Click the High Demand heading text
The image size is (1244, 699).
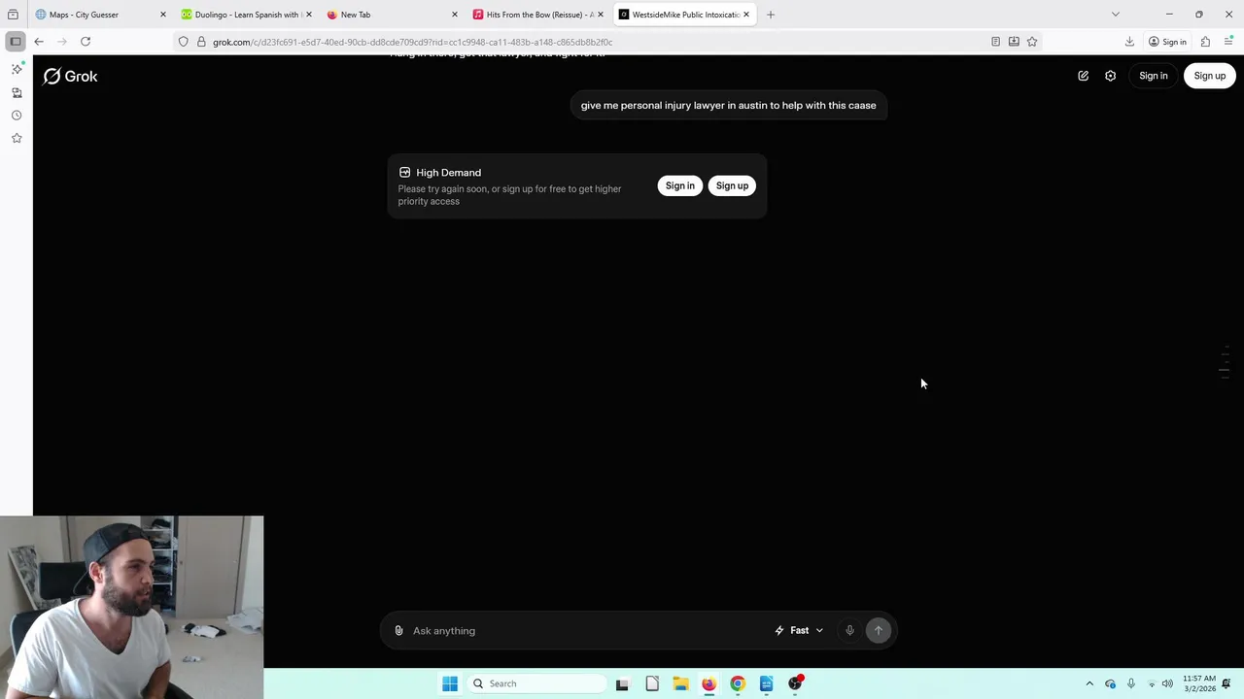[448, 173]
